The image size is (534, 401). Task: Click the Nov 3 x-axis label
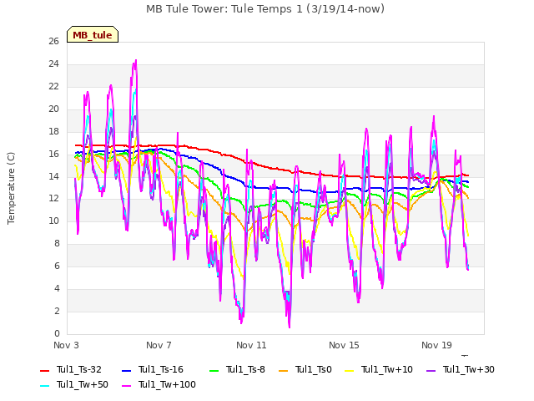[66, 345]
